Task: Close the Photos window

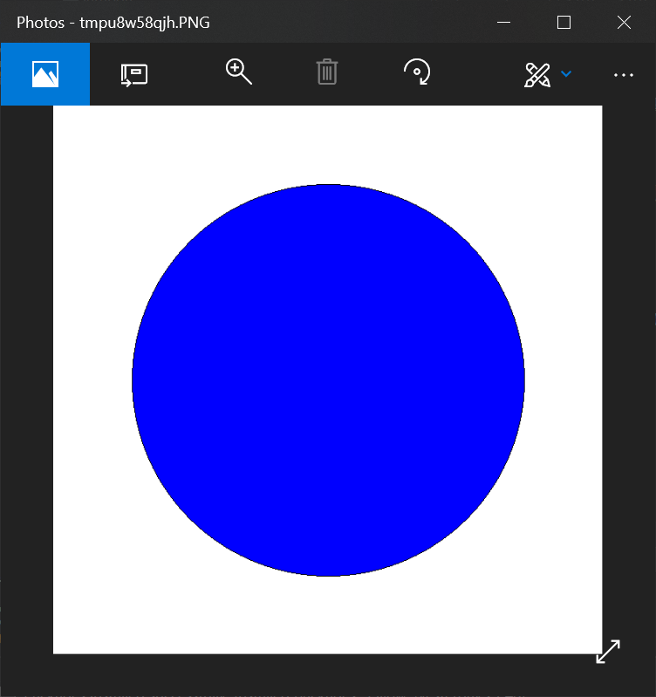Action: pyautogui.click(x=624, y=22)
